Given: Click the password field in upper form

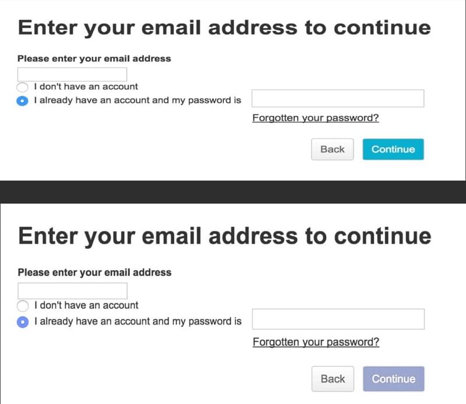Looking at the screenshot, I should coord(338,99).
